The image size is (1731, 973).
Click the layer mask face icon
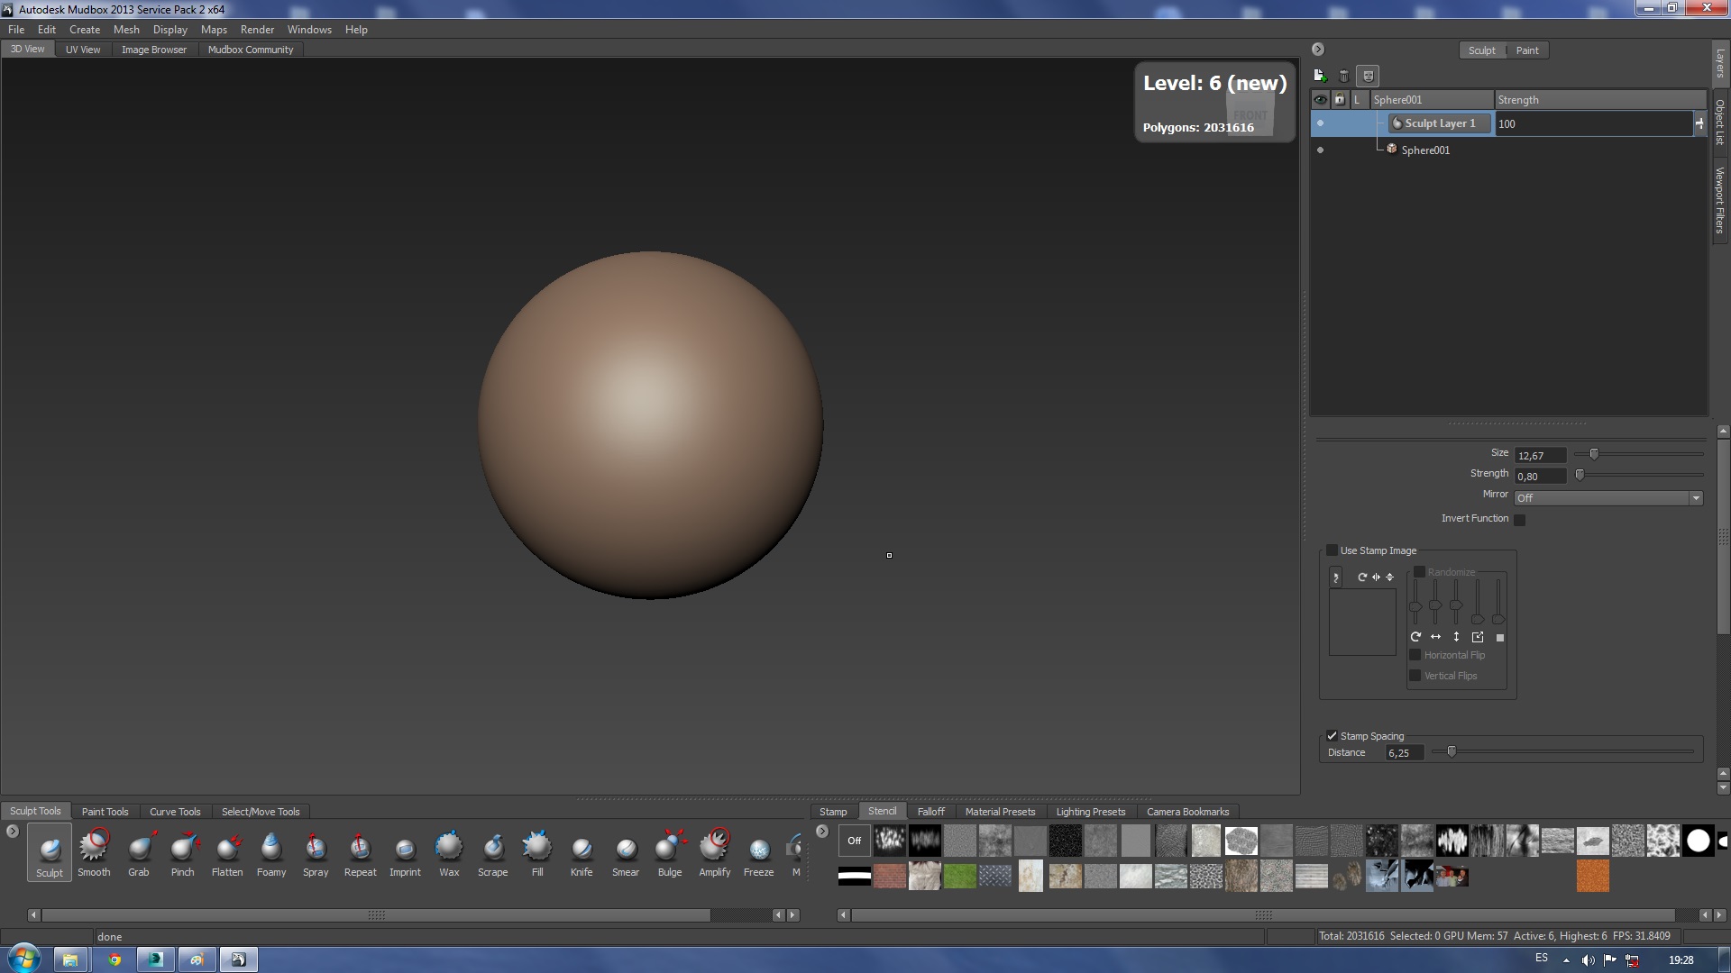tap(1369, 77)
